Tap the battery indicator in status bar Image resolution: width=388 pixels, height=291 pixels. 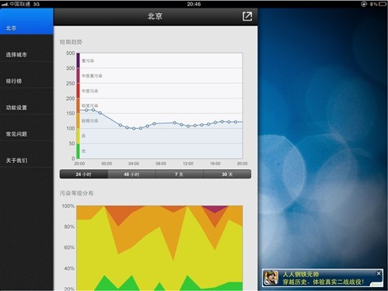(x=383, y=4)
